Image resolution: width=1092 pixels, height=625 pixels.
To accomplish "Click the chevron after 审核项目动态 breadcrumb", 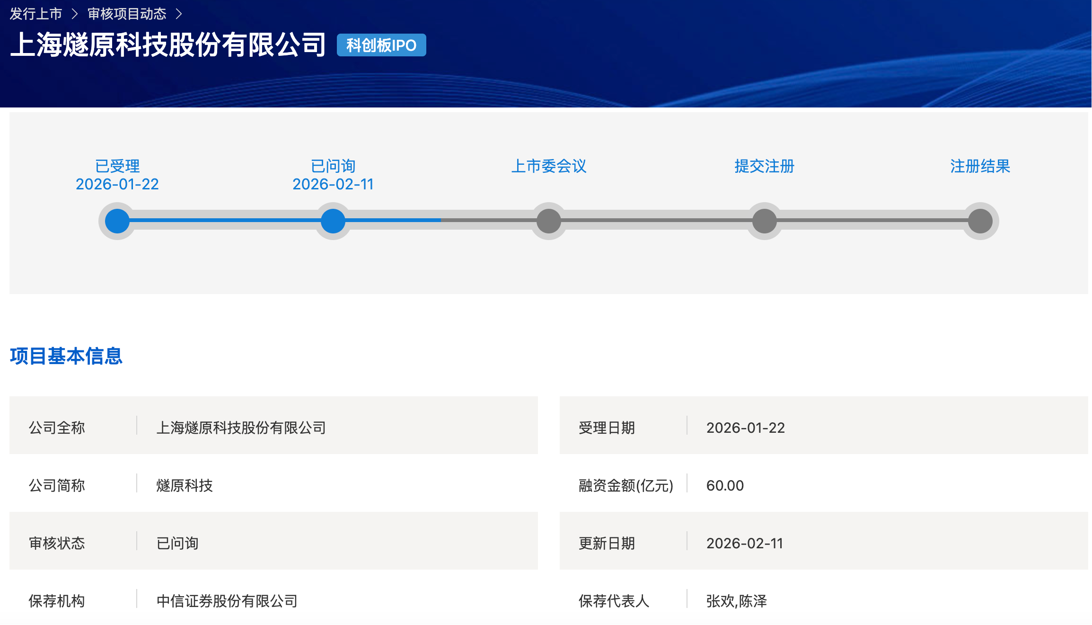I will tap(178, 14).
